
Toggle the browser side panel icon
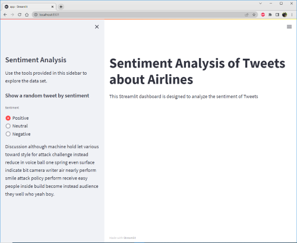point(277,15)
